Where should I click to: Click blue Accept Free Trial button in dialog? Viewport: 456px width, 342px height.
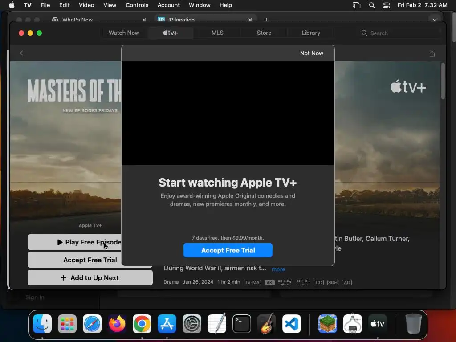point(228,250)
